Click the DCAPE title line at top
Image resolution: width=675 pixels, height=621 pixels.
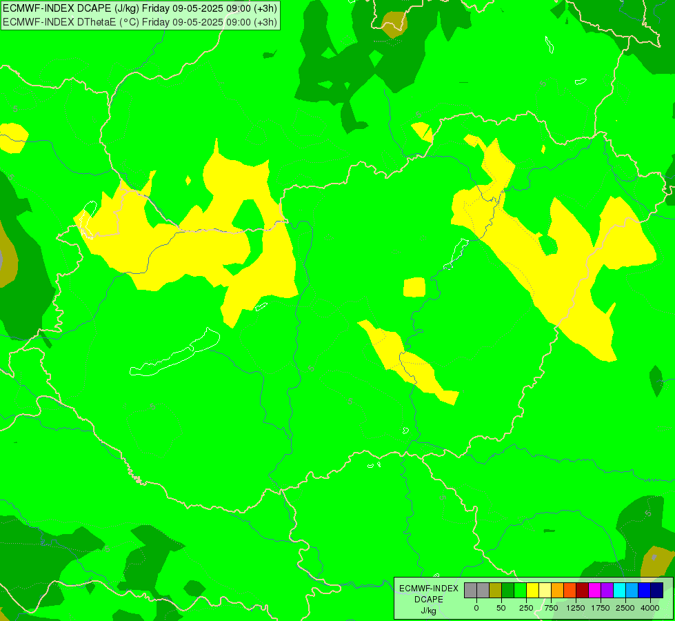pos(140,8)
